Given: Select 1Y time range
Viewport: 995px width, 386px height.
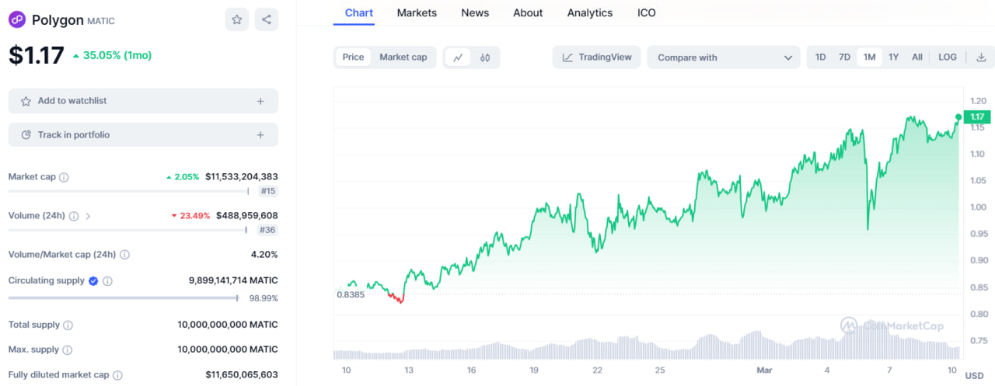Looking at the screenshot, I should pos(894,57).
